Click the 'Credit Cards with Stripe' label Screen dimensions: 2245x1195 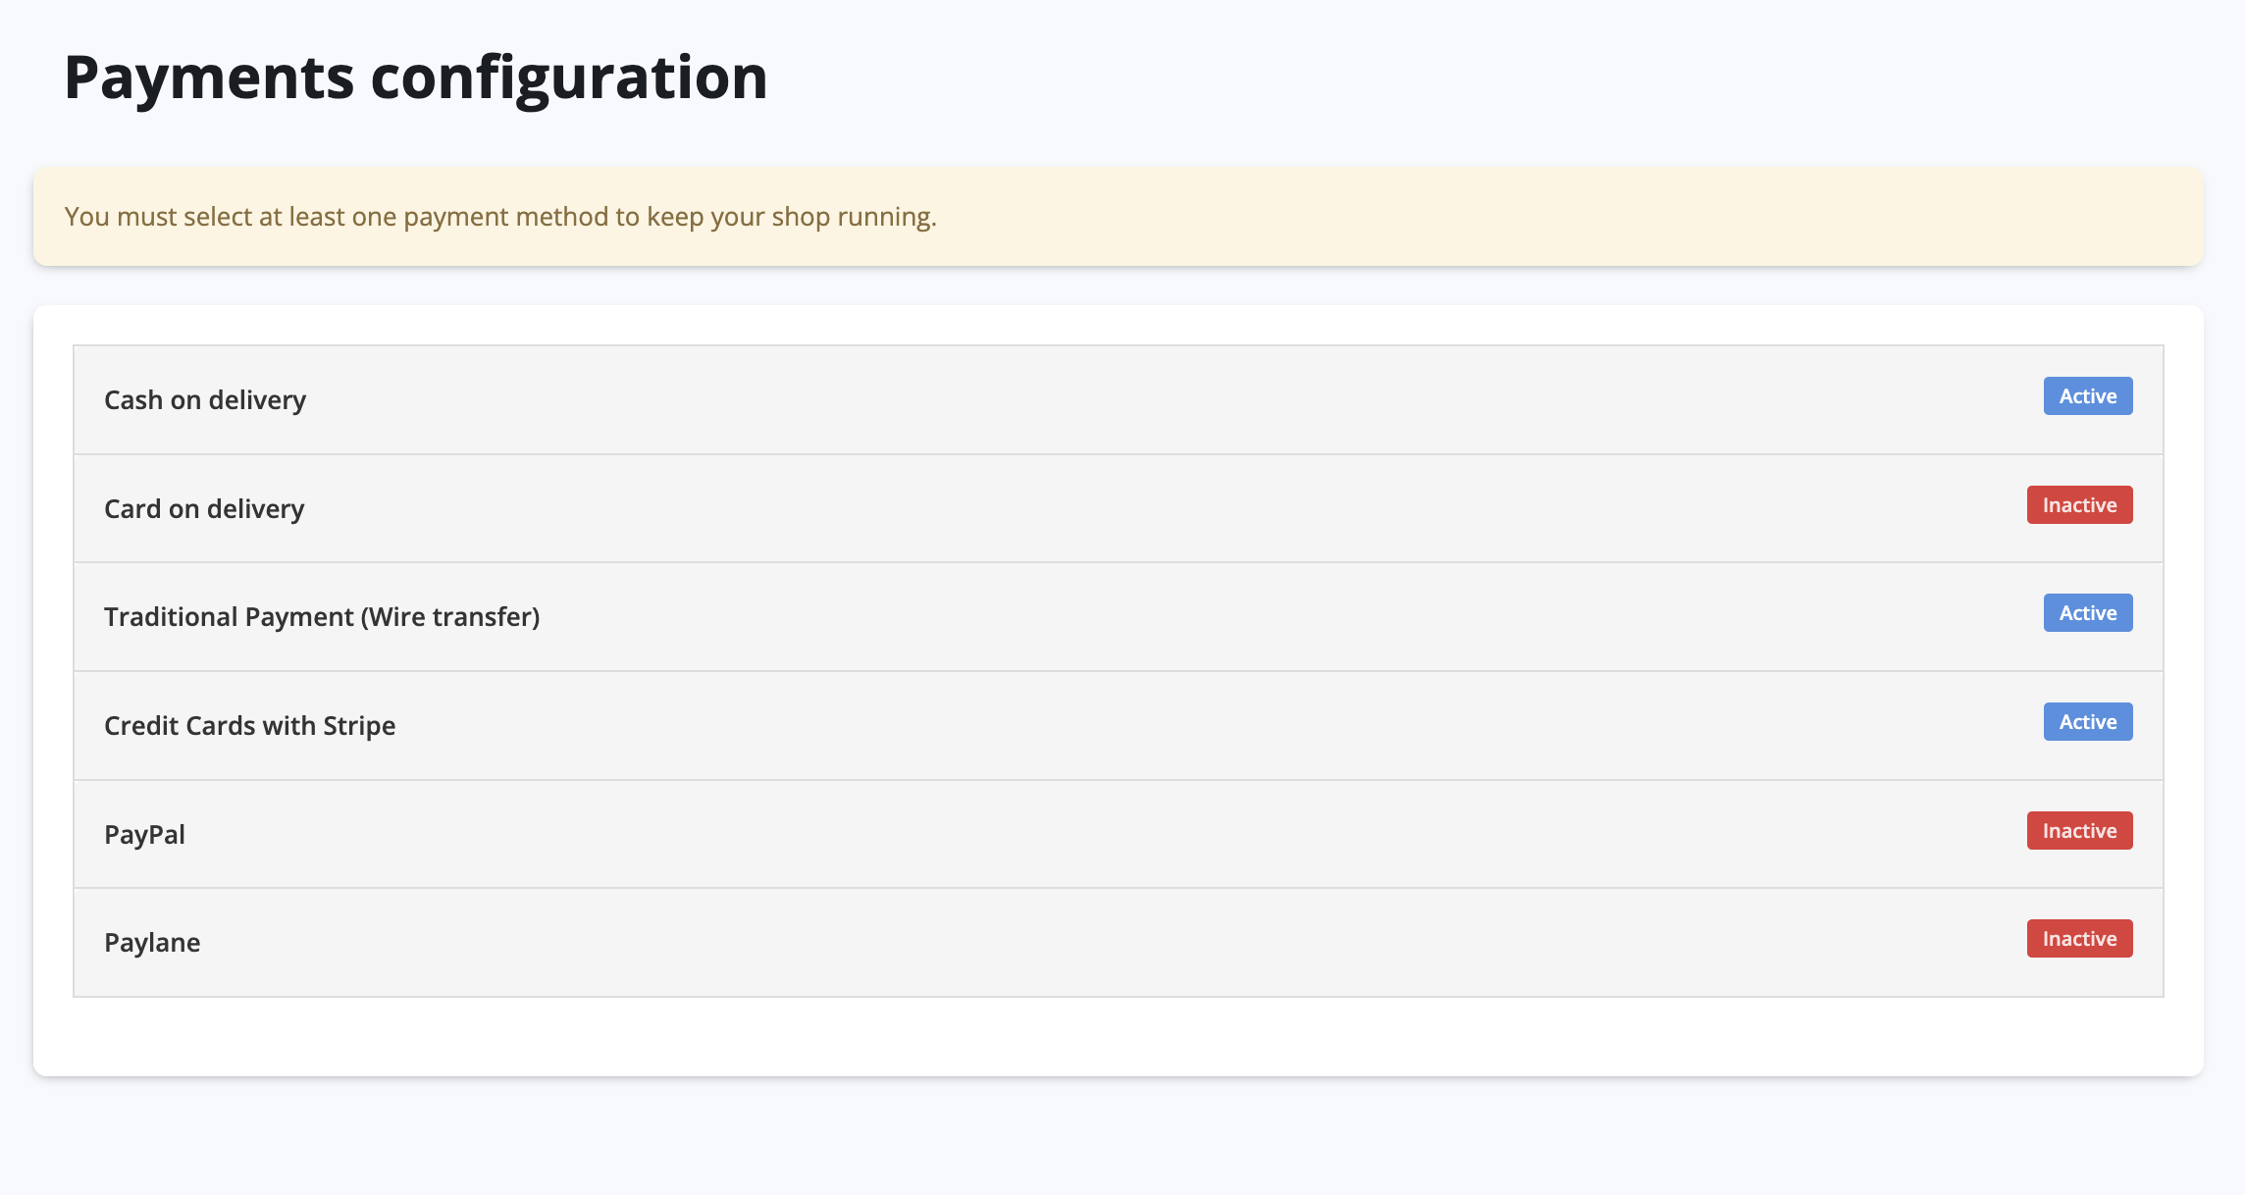coord(249,726)
